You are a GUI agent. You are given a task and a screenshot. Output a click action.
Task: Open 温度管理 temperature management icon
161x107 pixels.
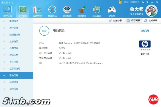pyautogui.click(x=37, y=11)
